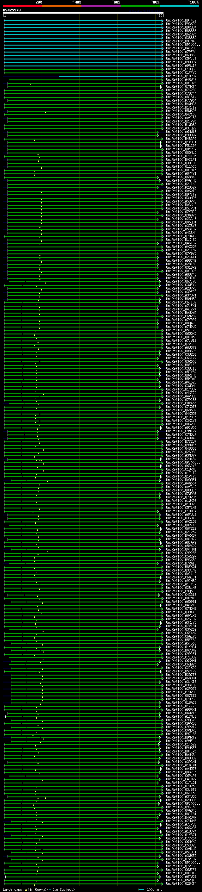This screenshot has height=892, width=202.
Task: Click the ~80% identity label
Action: point(155,2)
